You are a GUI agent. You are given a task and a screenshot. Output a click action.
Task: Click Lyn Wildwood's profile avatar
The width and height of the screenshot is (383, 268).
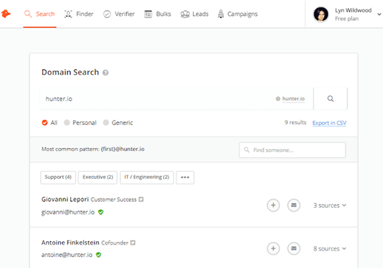tap(321, 14)
